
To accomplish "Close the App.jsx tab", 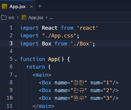I will coord(31,7).
